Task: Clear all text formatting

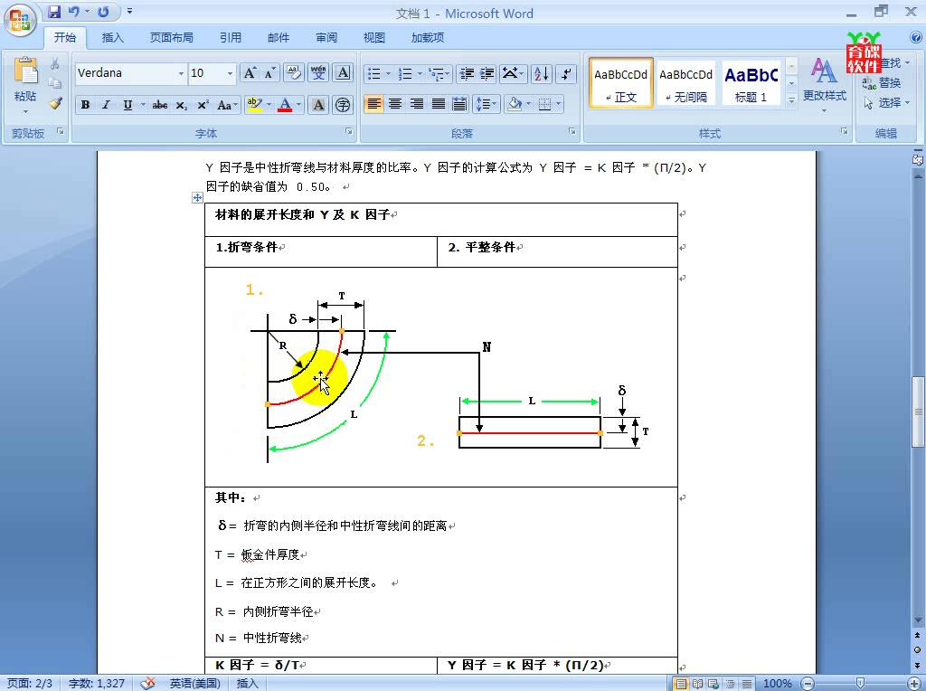Action: 294,73
